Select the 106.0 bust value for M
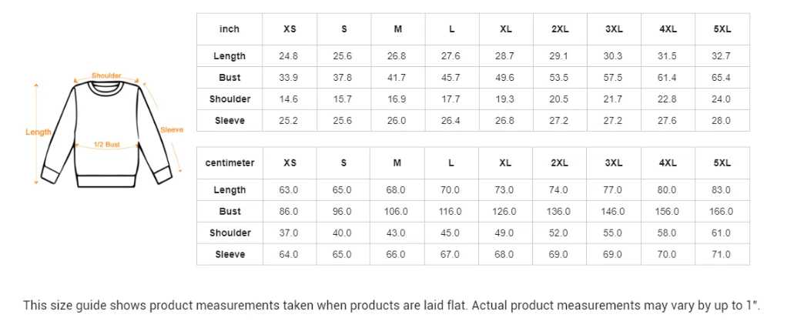Screen dimensions: 804x328 [397, 211]
